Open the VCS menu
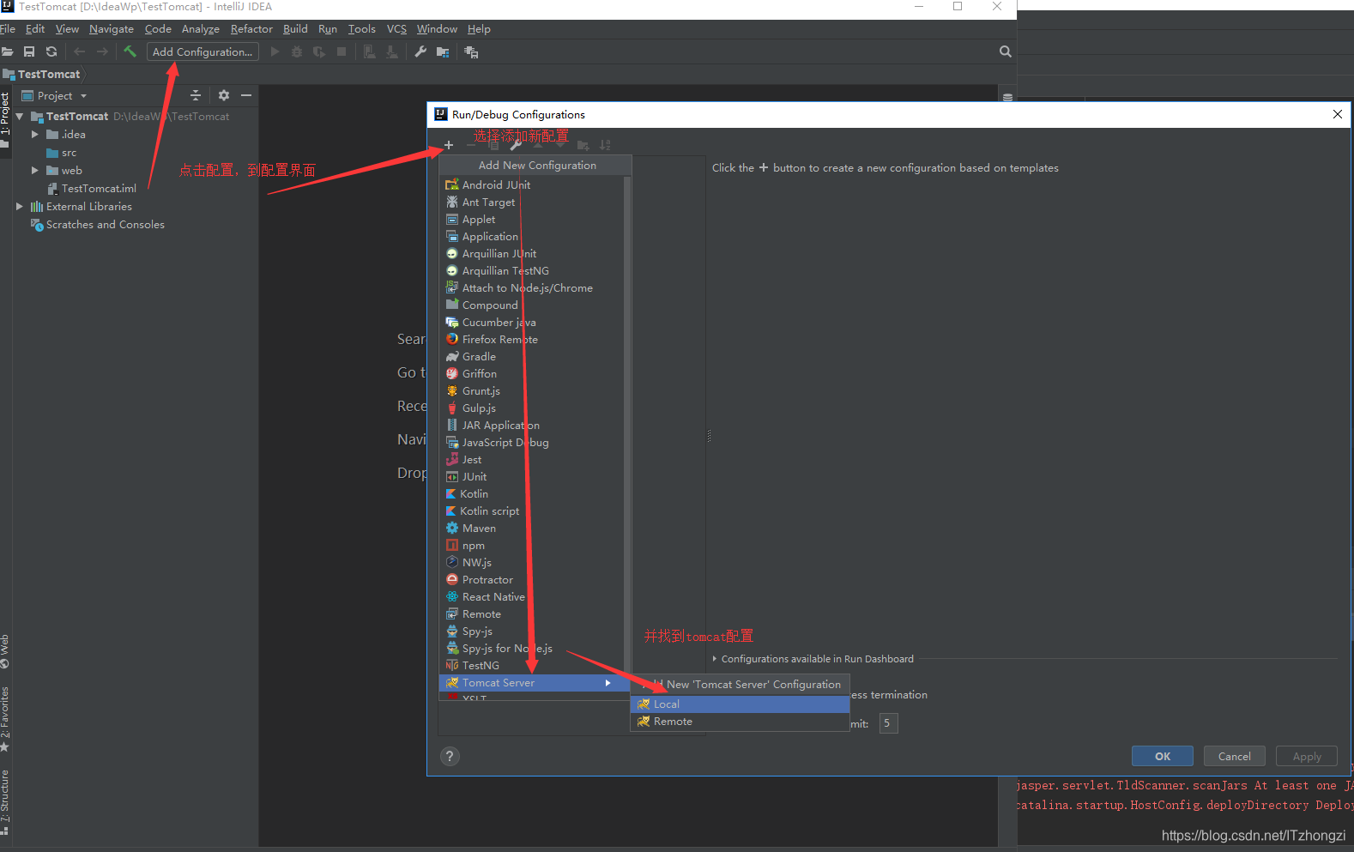The height and width of the screenshot is (852, 1354). 396,28
